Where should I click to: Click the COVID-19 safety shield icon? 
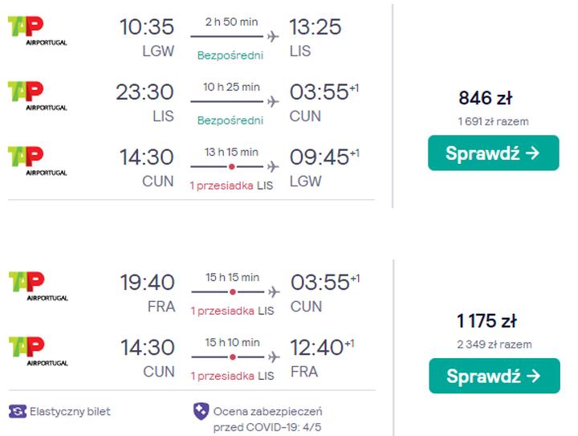(x=200, y=412)
